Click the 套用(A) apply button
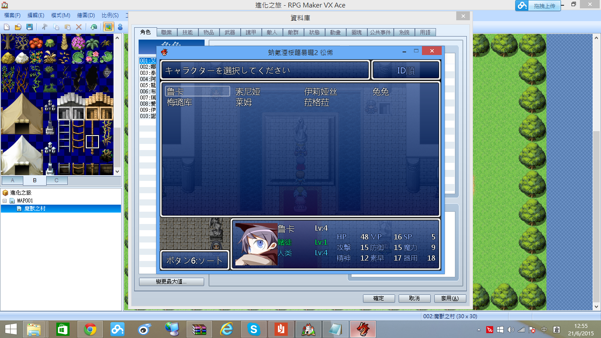Screen dimensions: 601x338 pos(450,298)
